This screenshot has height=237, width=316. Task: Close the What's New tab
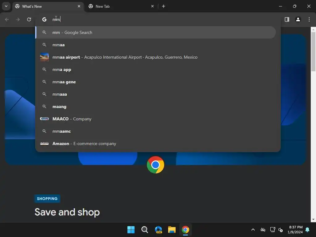coord(79,6)
